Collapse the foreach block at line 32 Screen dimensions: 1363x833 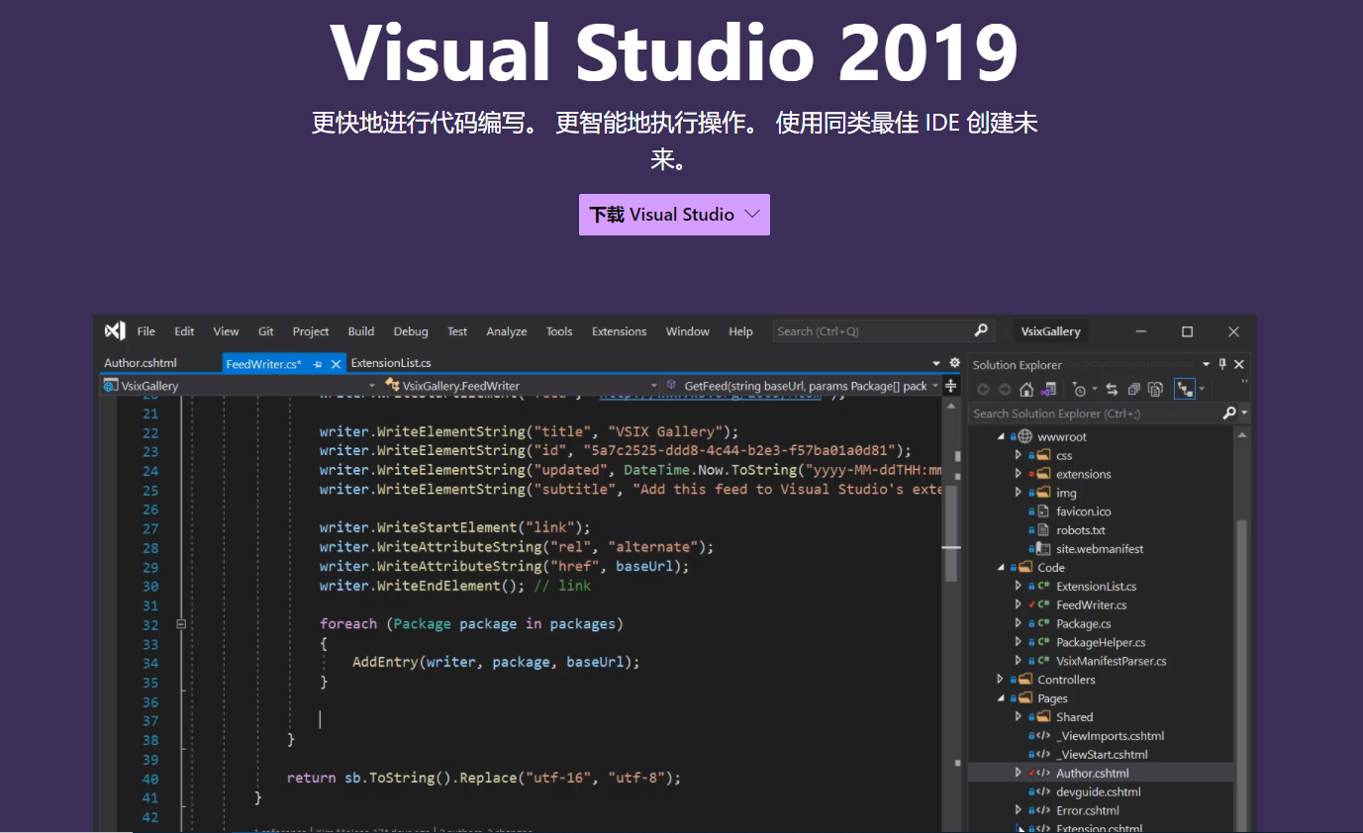click(181, 624)
